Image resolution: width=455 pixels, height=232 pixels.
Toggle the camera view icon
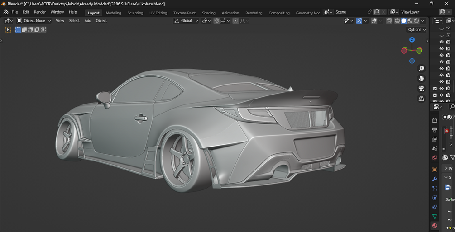point(421,89)
